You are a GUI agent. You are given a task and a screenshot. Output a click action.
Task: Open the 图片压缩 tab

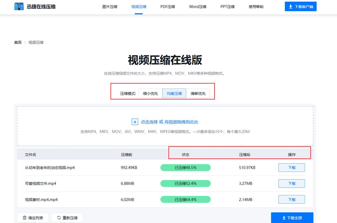tap(110, 6)
